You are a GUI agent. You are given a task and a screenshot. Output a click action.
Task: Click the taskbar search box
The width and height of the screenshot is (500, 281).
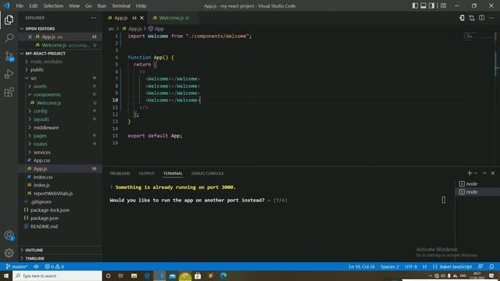[x=57, y=276]
